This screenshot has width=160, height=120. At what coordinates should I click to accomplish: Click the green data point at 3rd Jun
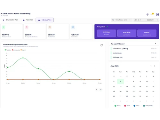pyautogui.click(x=38, y=69)
